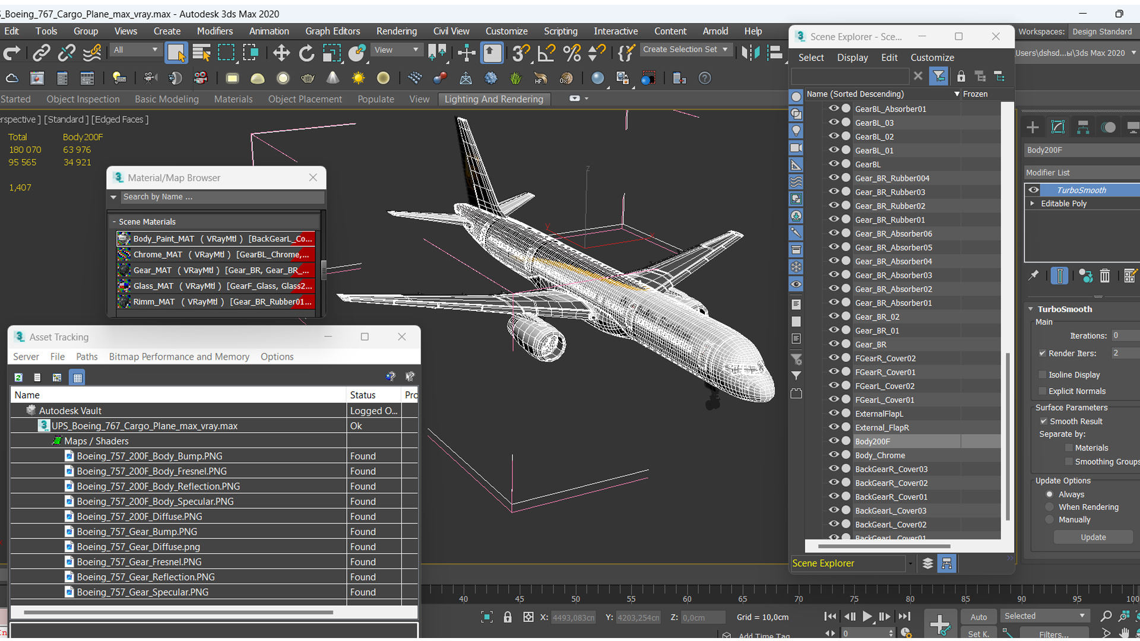Open Graph Editors menu
Image resolution: width=1140 pixels, height=641 pixels.
tap(332, 31)
